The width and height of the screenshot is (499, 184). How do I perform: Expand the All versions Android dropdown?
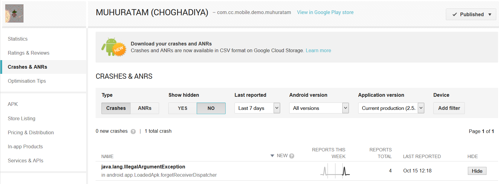coord(319,108)
